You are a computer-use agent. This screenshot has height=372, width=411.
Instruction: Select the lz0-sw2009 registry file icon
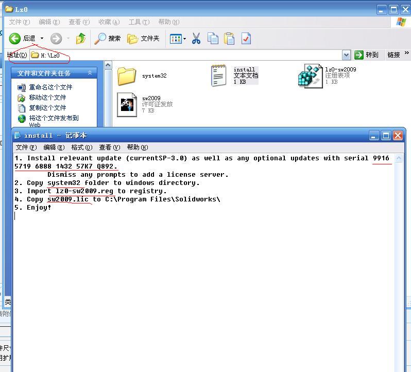pos(311,76)
